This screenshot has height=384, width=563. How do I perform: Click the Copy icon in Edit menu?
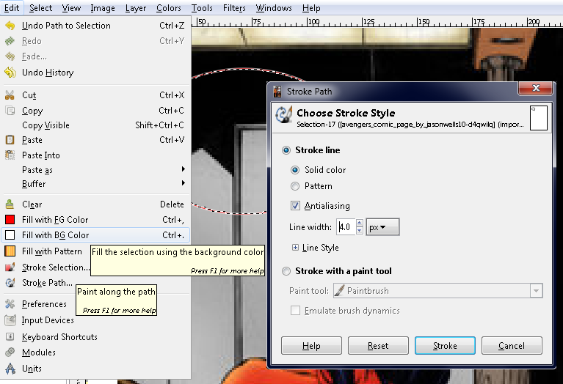coord(10,111)
